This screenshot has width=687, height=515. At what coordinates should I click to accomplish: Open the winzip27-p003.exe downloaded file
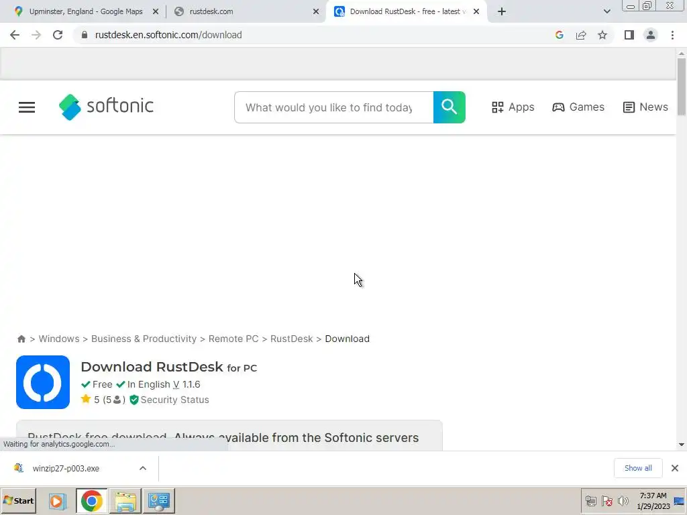pos(66,469)
